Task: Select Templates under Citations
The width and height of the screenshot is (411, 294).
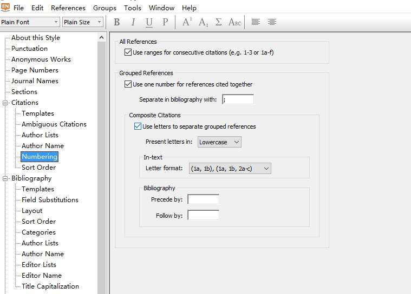Action: coord(38,113)
